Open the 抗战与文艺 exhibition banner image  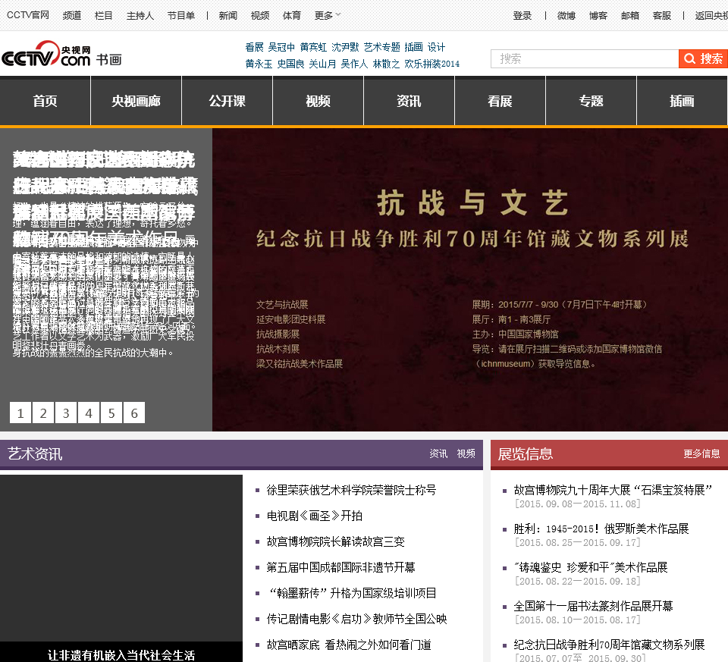click(x=470, y=280)
